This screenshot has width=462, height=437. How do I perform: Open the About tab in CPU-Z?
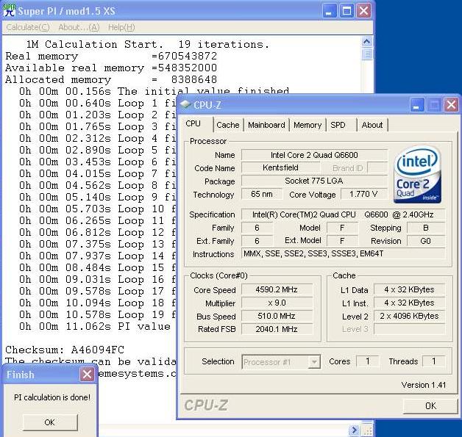[372, 125]
